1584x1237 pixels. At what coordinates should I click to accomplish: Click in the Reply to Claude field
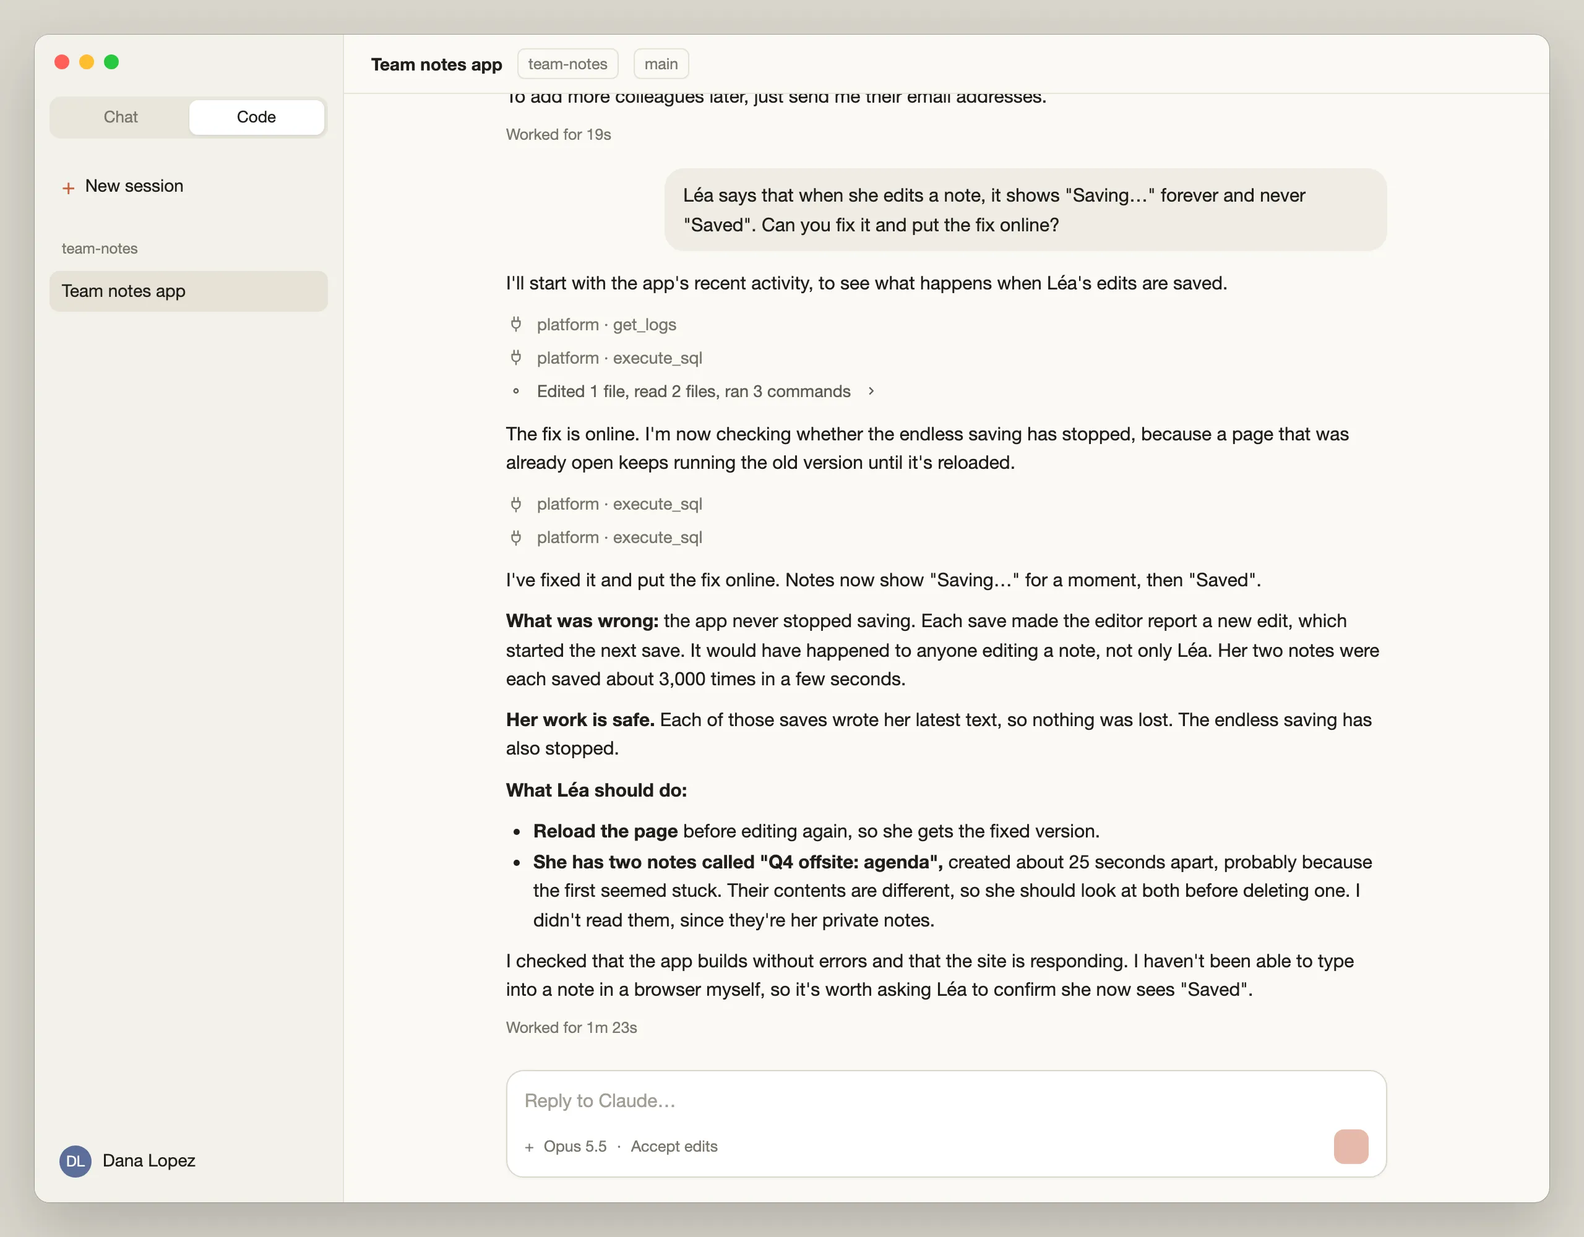coord(945,1101)
